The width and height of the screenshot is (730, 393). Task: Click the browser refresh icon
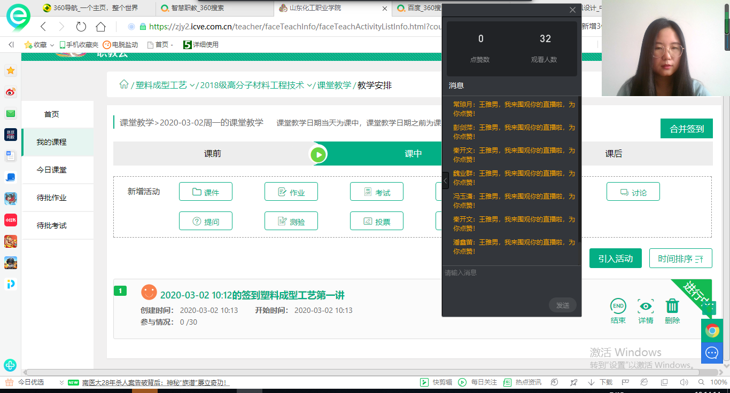pyautogui.click(x=81, y=27)
